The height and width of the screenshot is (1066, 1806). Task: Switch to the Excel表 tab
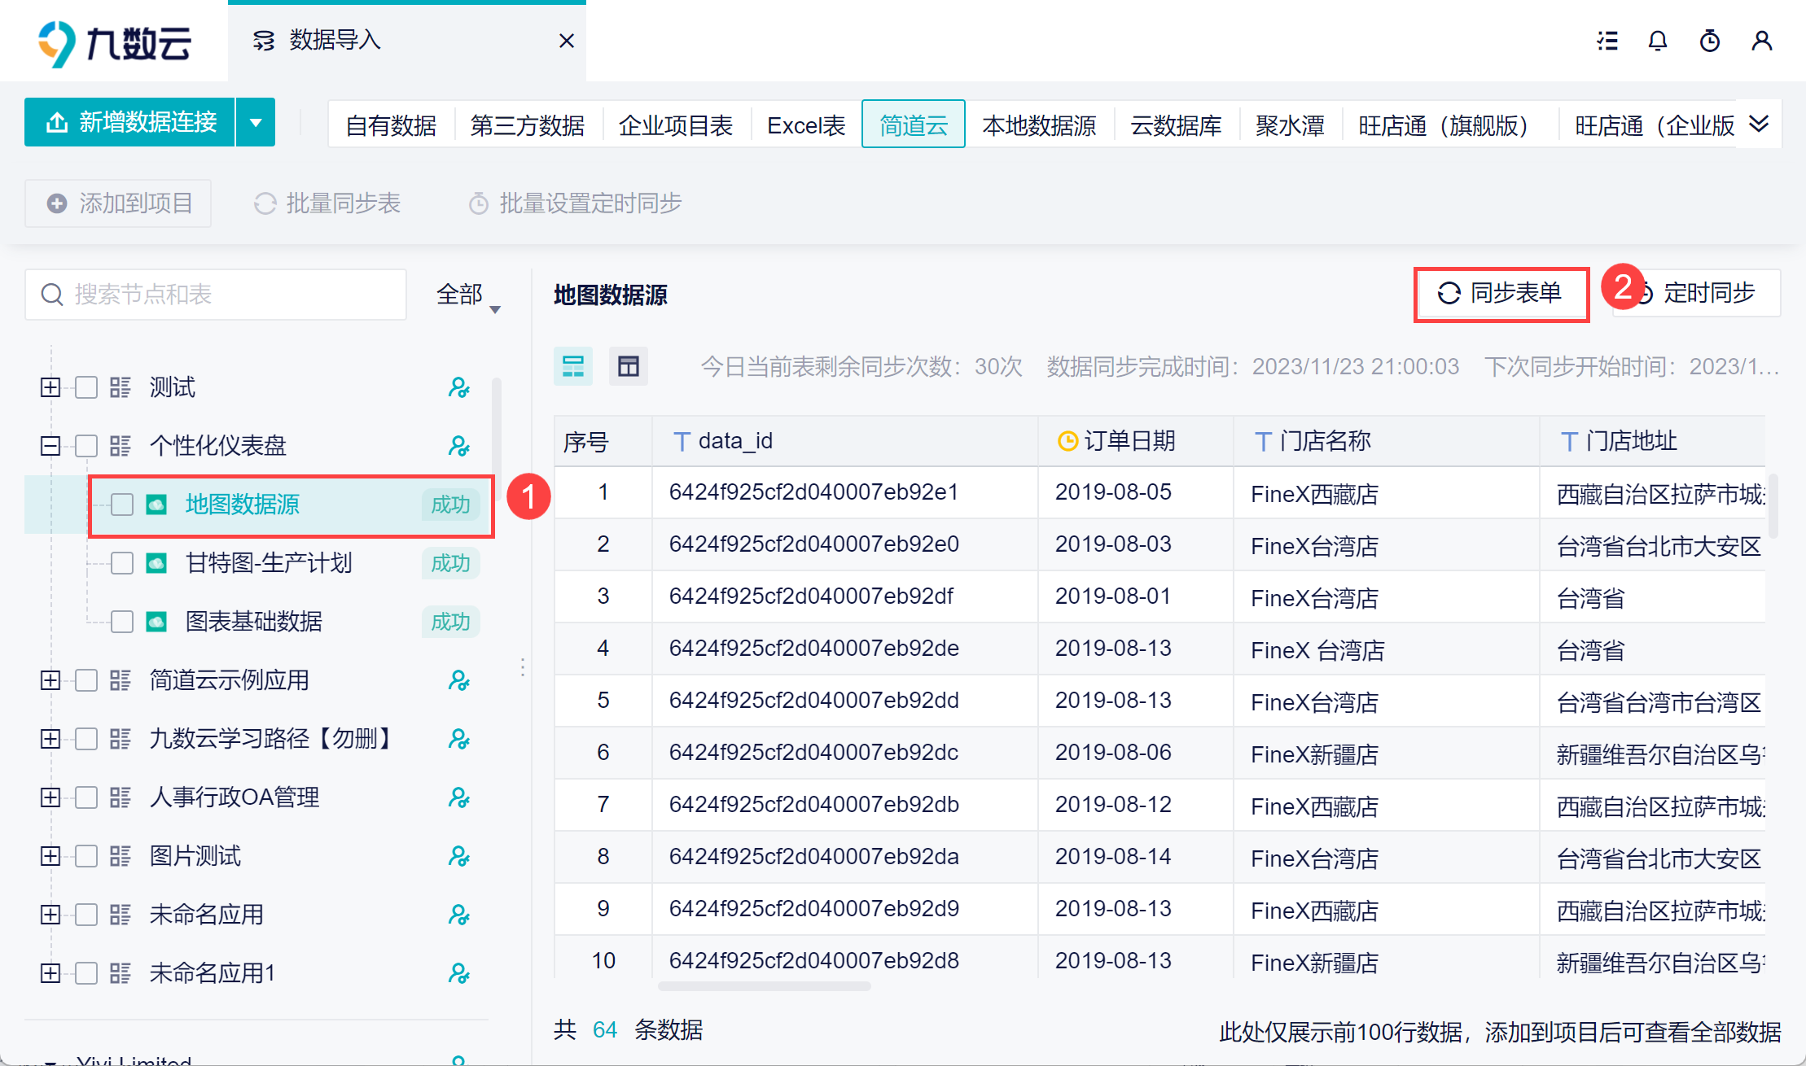(x=805, y=125)
